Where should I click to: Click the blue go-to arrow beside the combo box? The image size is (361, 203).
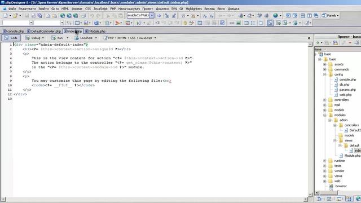159,16
